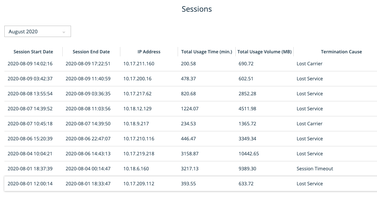
Task: Select IP address 10.17.219.218
Action: coord(139,154)
